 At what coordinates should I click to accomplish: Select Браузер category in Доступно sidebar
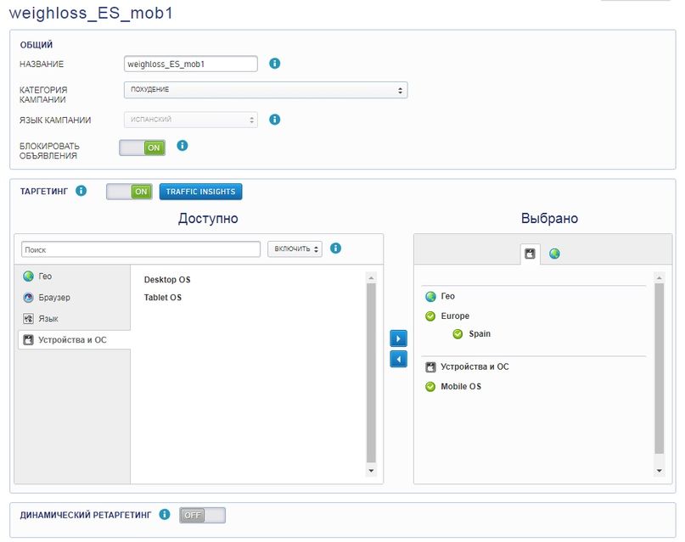point(72,298)
